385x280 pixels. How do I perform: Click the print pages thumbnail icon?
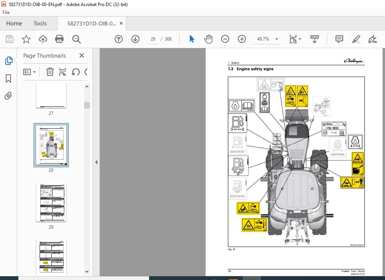(63, 72)
